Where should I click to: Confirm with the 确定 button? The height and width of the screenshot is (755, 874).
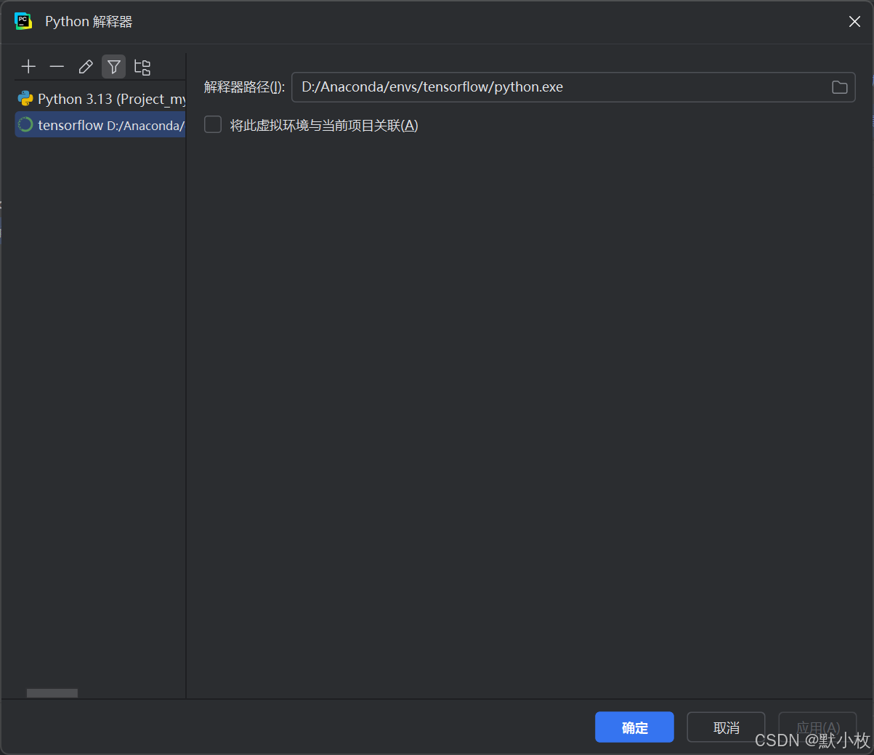tap(634, 727)
